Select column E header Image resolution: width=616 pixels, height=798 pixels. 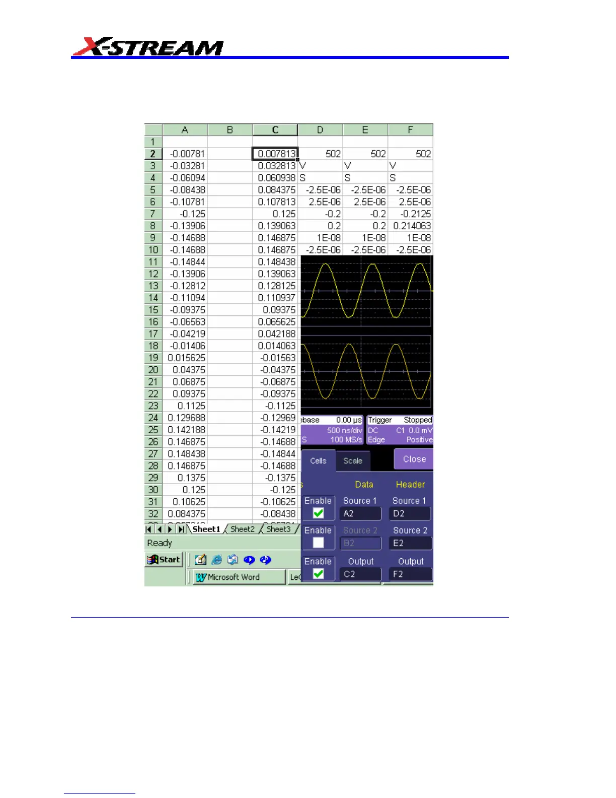pyautogui.click(x=365, y=130)
